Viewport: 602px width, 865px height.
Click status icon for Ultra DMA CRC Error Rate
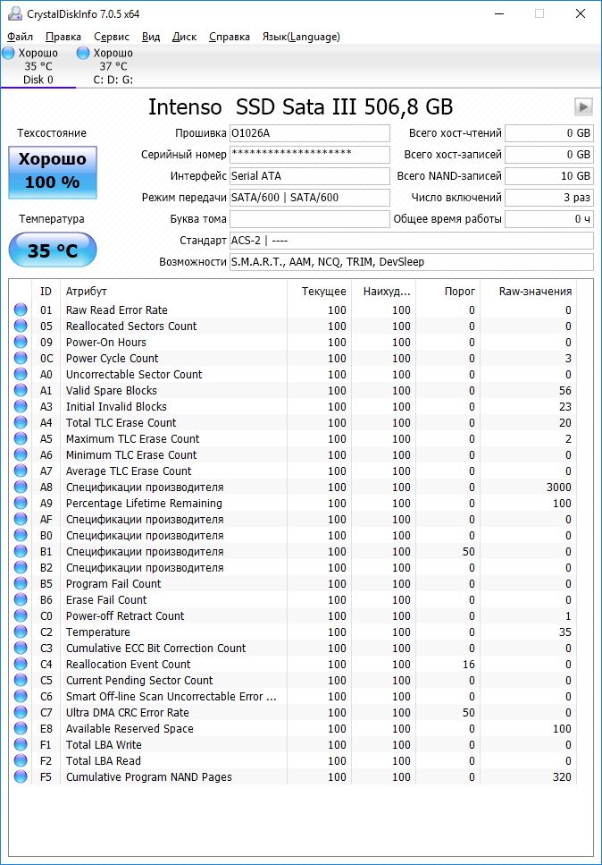(x=21, y=712)
